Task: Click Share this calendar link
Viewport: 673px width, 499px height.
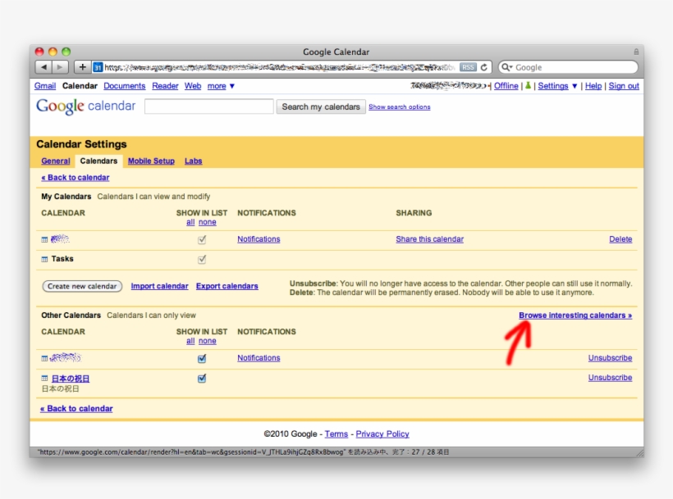Action: (x=429, y=239)
